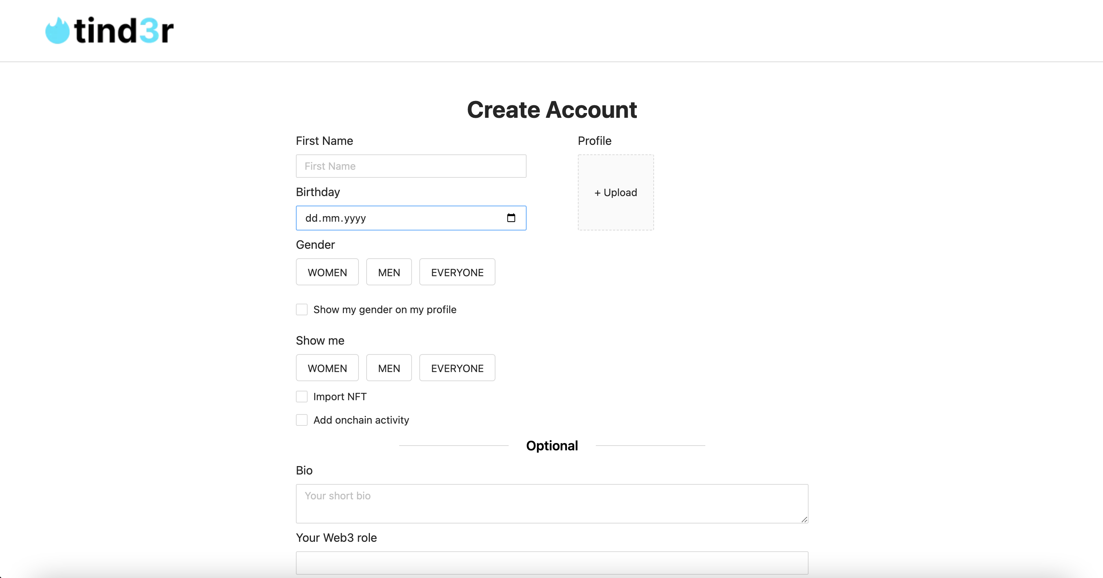1103x578 pixels.
Task: Click the tind3r wordmark text
Action: tap(124, 31)
